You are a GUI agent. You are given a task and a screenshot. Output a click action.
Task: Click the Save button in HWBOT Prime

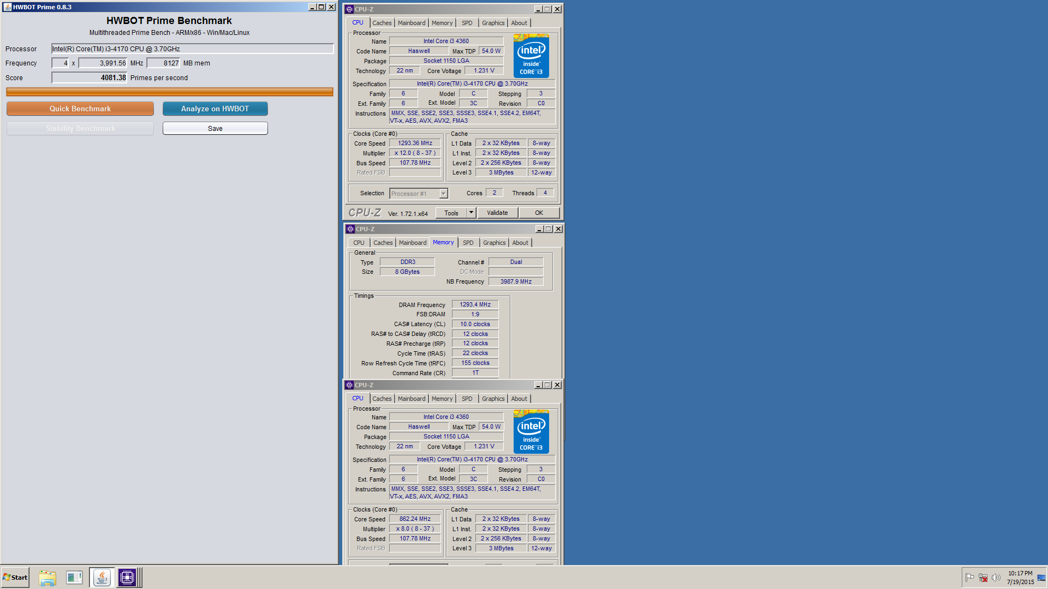215,128
